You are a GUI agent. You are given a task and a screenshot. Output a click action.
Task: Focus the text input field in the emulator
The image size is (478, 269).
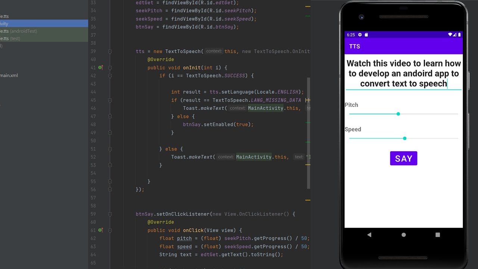[404, 74]
